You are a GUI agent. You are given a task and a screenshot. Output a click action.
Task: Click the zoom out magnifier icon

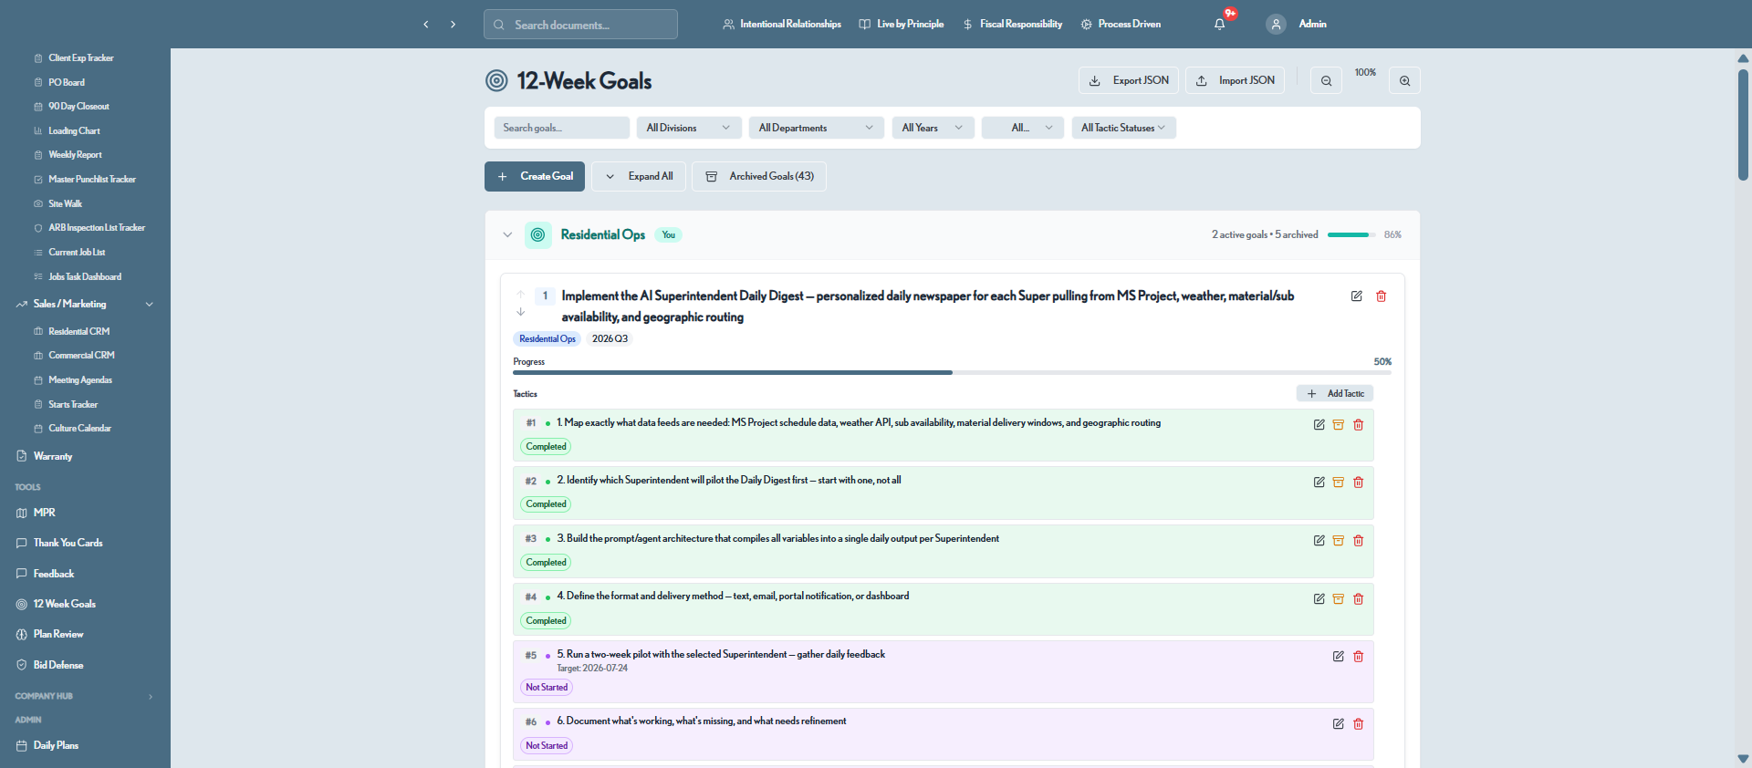click(x=1326, y=80)
